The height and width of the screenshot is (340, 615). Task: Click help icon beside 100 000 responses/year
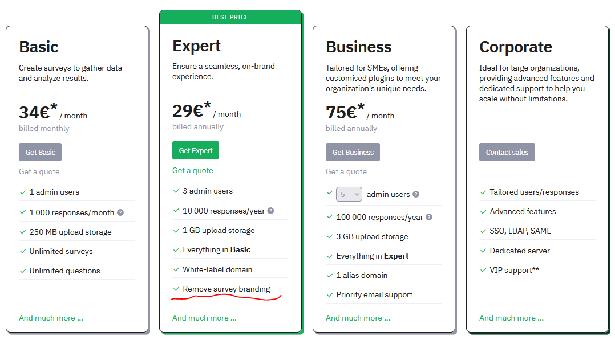(x=429, y=217)
